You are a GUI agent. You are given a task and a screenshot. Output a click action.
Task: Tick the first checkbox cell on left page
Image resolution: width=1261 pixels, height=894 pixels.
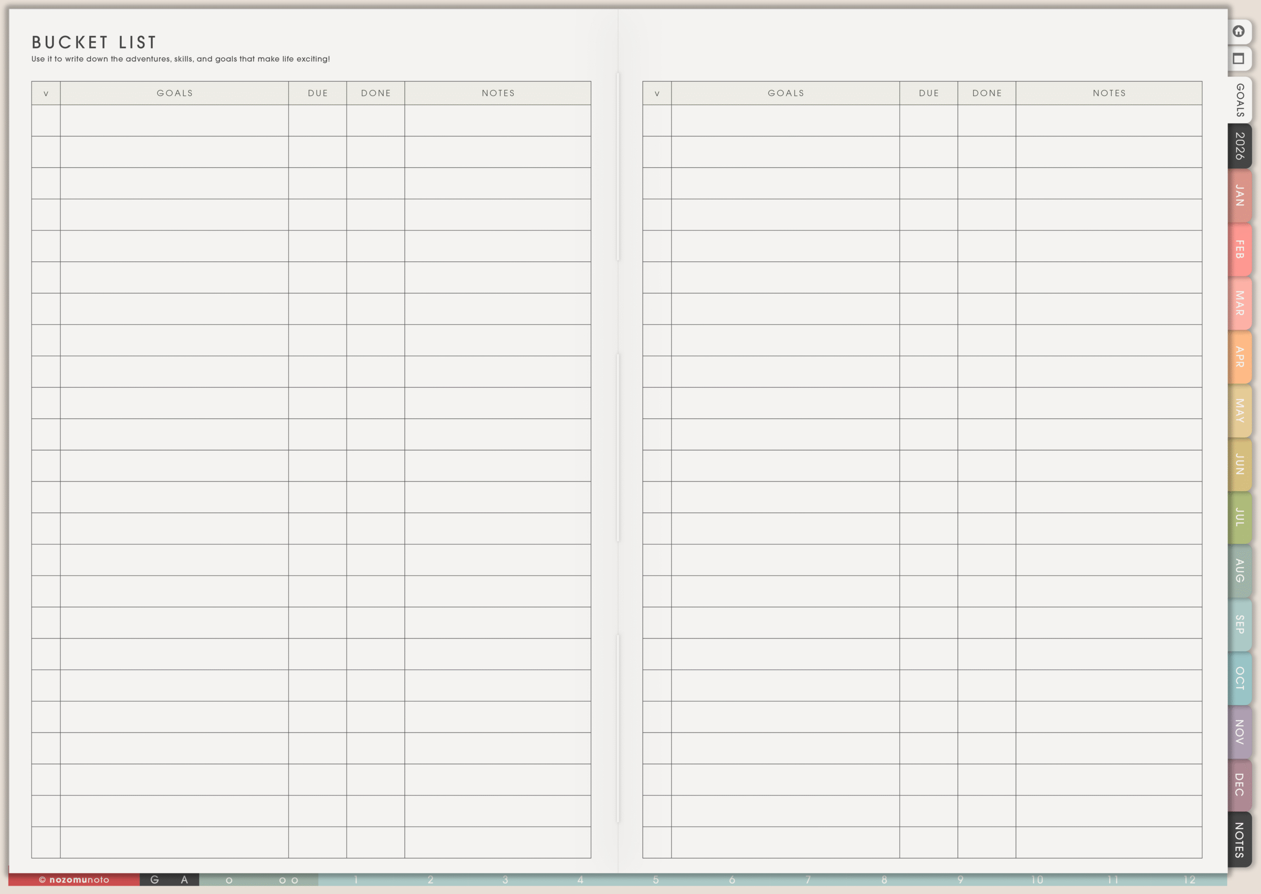(46, 121)
